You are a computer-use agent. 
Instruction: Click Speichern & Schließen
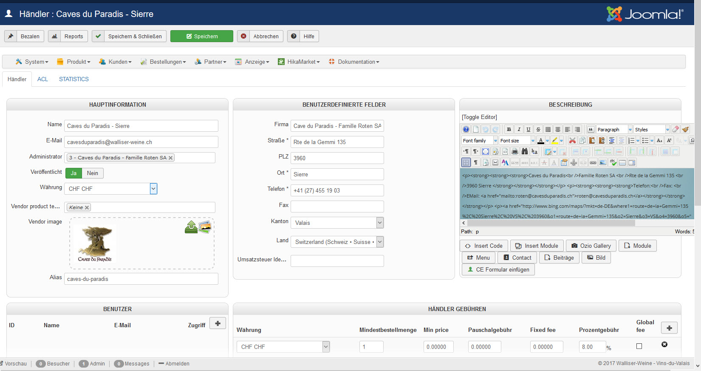tap(129, 36)
